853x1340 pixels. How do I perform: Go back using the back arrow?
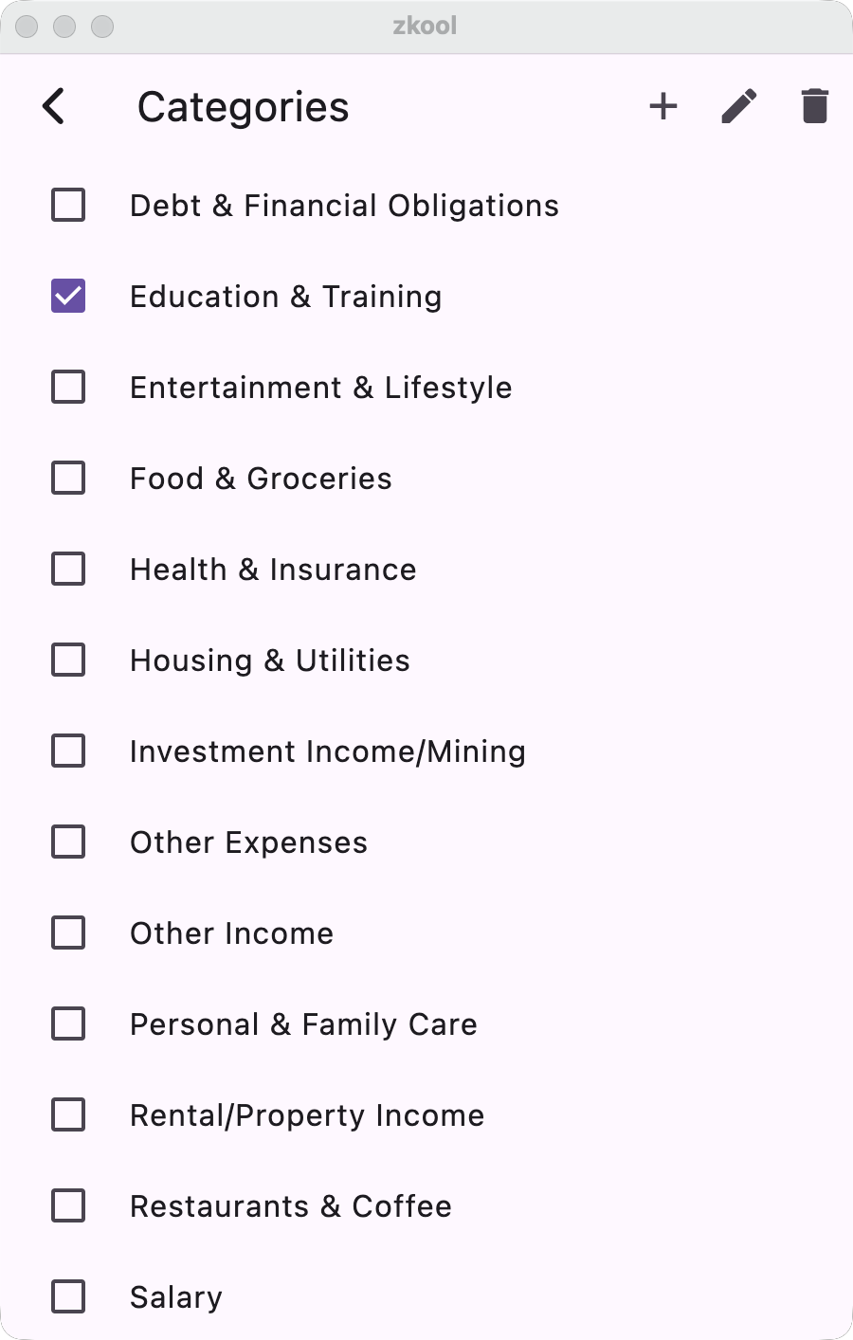click(x=54, y=106)
